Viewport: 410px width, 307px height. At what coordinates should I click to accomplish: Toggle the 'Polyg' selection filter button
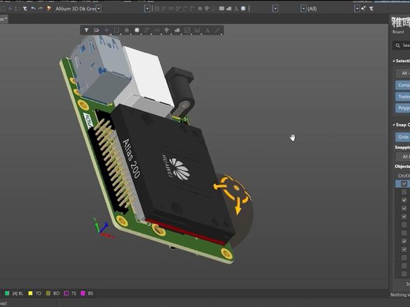(403, 108)
